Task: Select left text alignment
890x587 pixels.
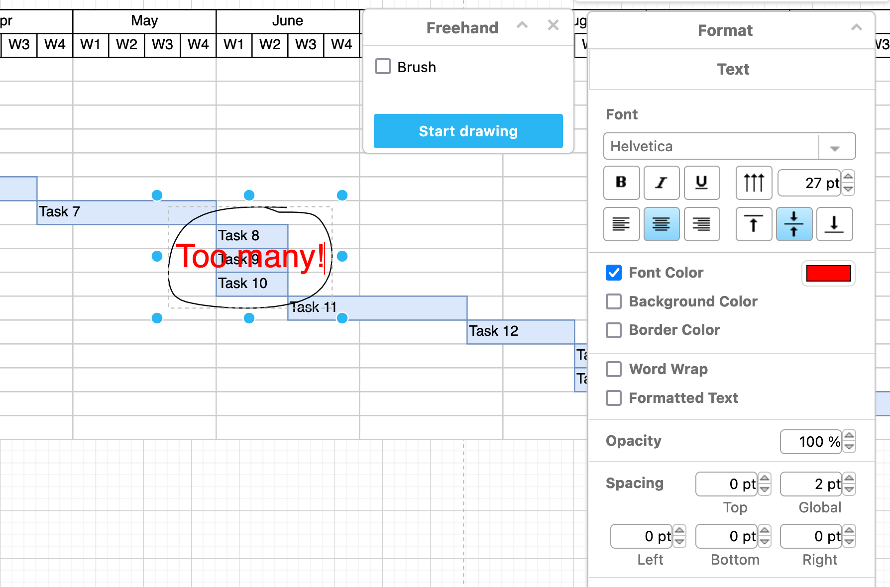Action: 621,224
